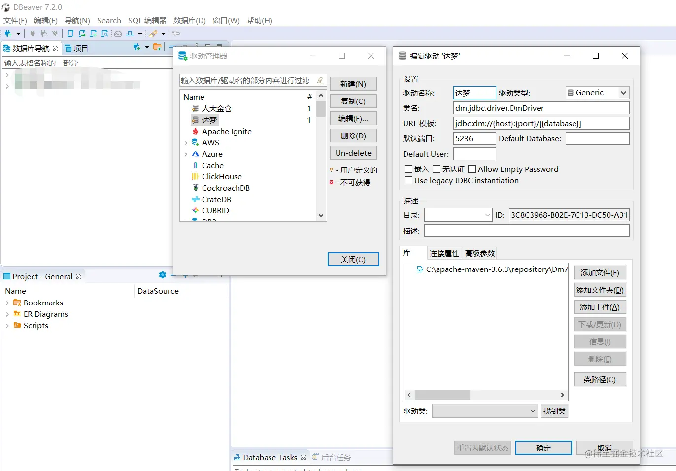Click 确定 to confirm driver edits

point(543,448)
